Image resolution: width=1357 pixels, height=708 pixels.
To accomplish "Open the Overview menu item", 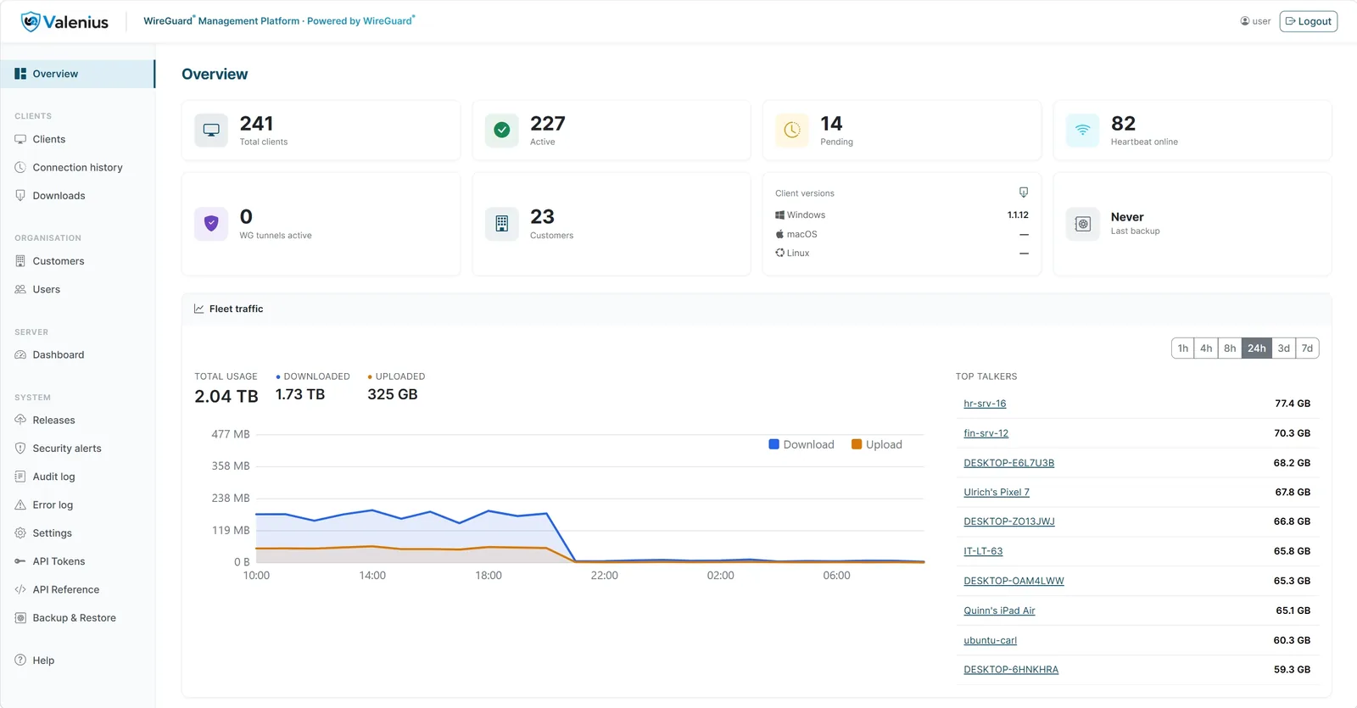I will tap(77, 74).
